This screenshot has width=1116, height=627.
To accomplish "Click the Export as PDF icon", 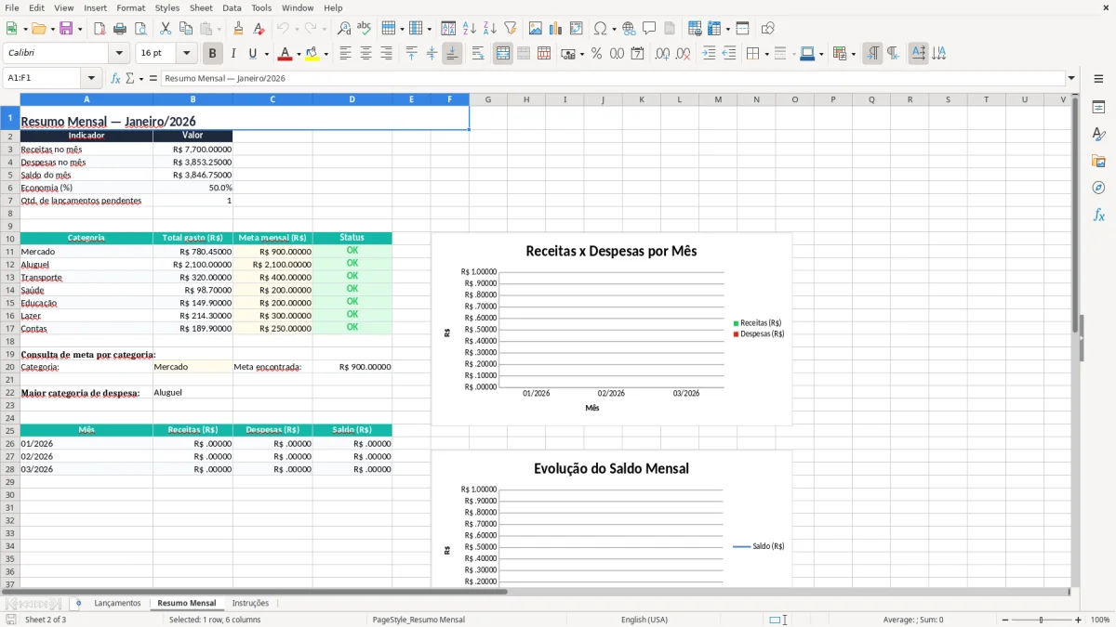I will click(100, 29).
